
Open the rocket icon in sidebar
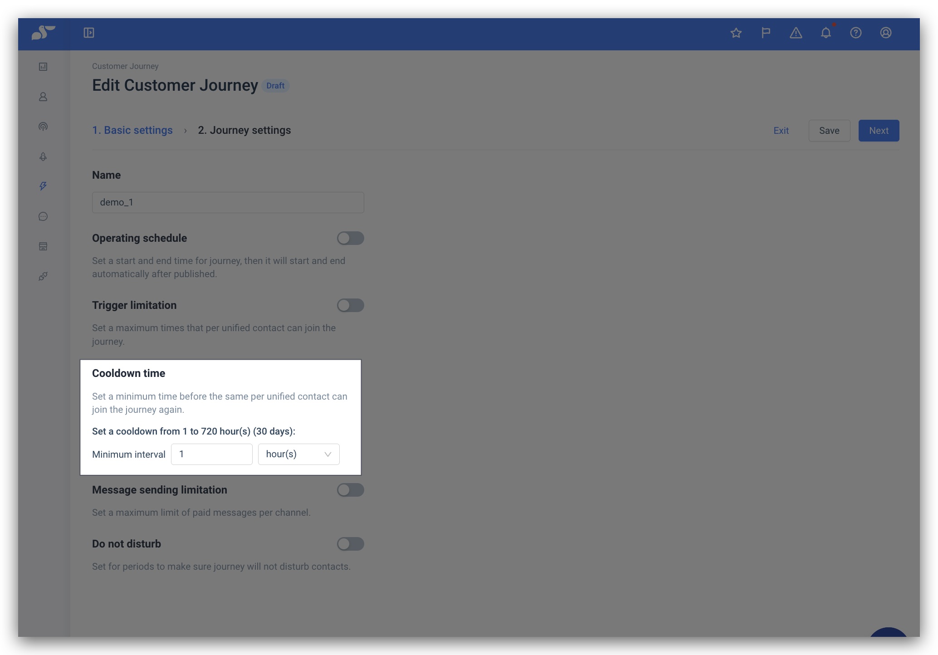[43, 156]
